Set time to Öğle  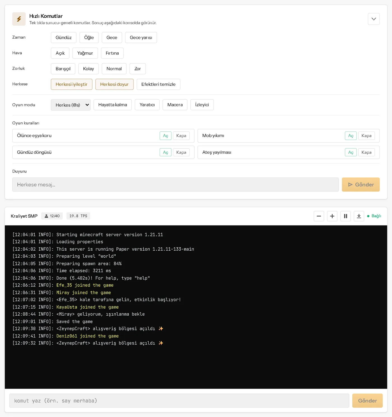(89, 38)
